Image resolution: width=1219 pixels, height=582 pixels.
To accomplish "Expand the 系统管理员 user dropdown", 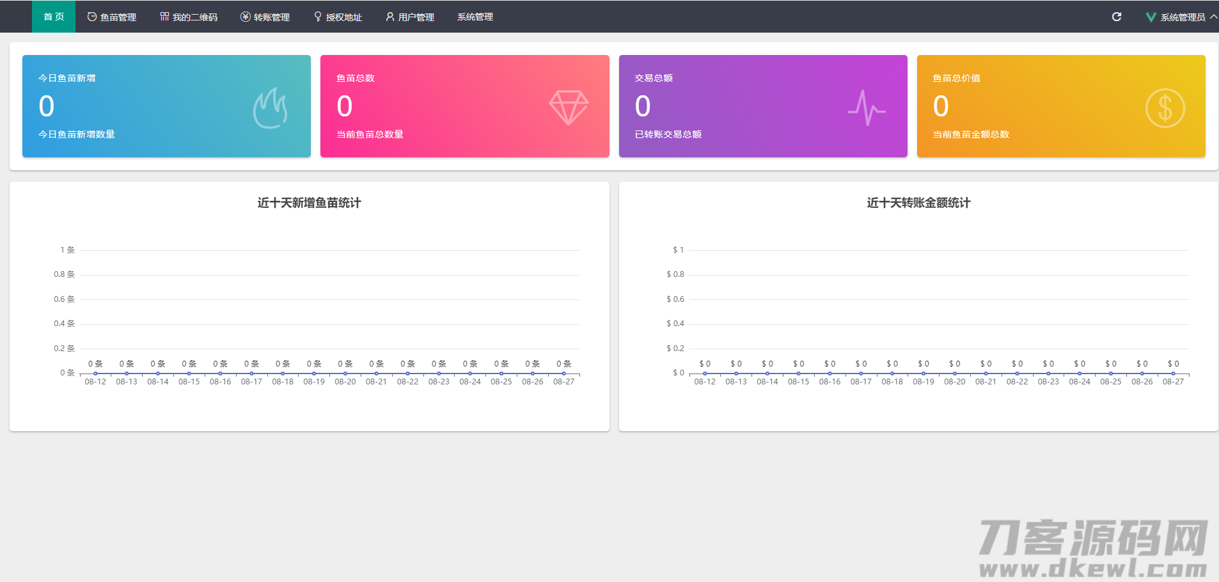I will tap(1183, 17).
